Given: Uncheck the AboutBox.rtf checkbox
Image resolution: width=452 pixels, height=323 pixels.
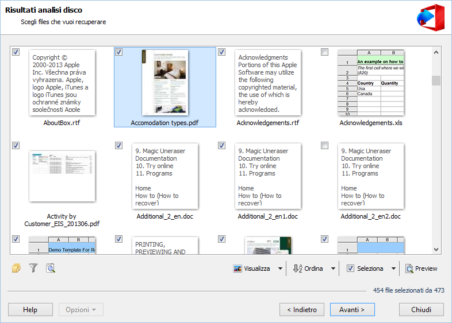Looking at the screenshot, I should click(16, 52).
